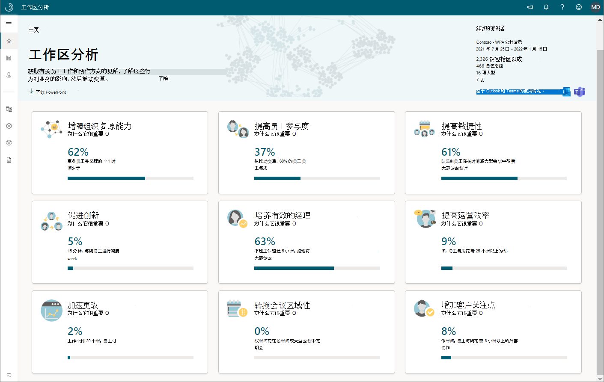Viewport: 604px width, 382px height.
Task: Click the 8% value on 增加客户关注点 card
Action: tap(449, 331)
